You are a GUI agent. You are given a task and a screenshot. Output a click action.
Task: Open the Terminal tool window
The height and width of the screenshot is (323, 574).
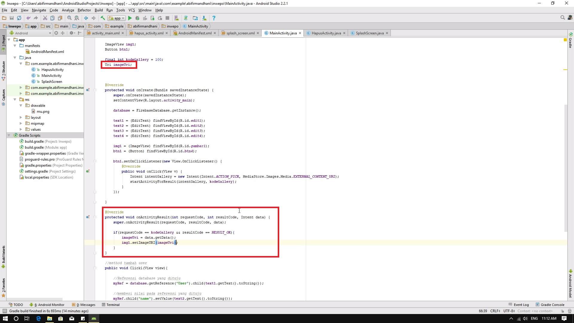click(x=113, y=305)
